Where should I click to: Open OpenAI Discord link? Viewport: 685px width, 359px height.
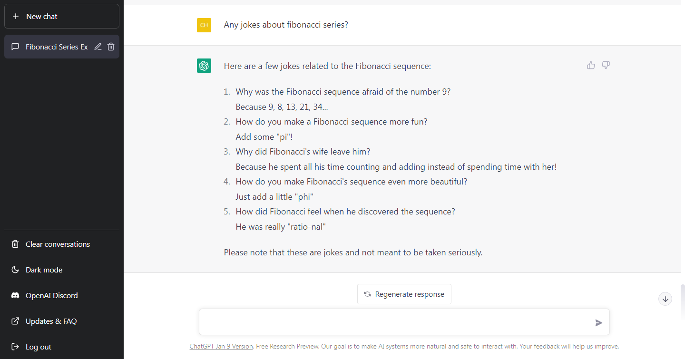tap(51, 295)
